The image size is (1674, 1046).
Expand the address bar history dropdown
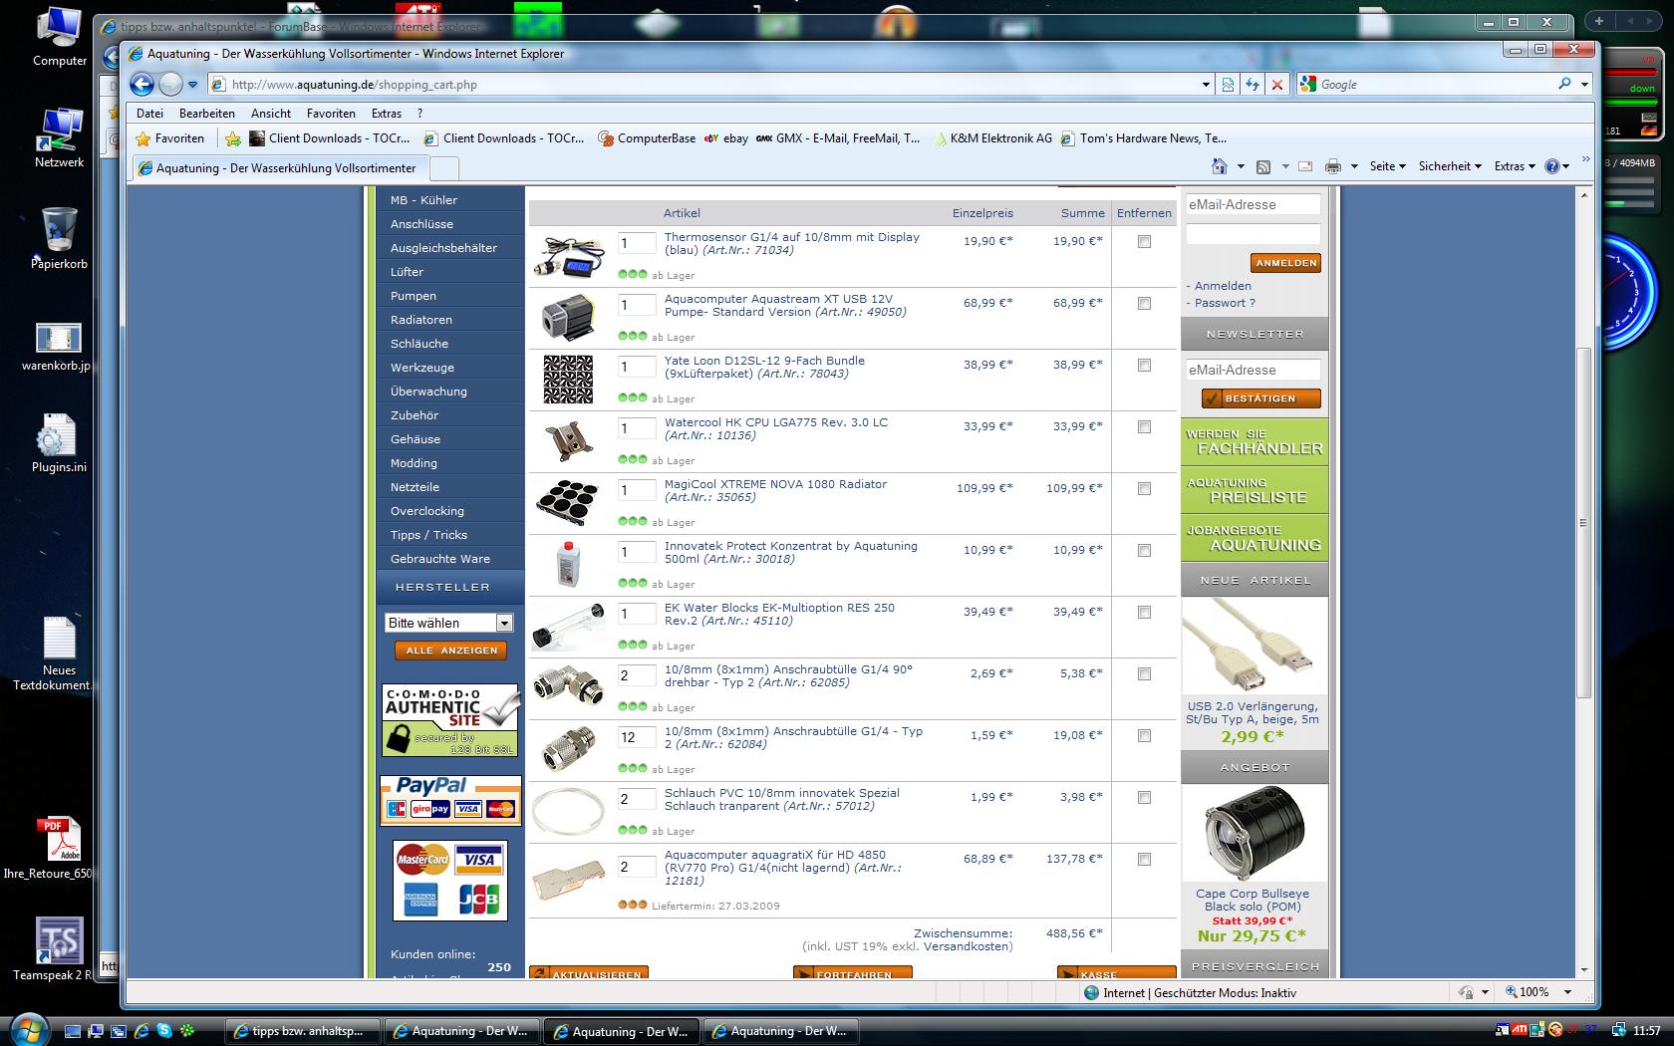click(x=1206, y=85)
